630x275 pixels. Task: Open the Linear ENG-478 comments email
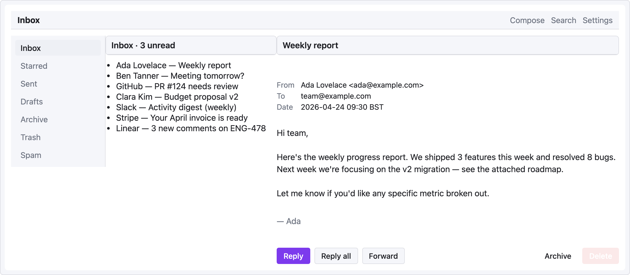191,128
